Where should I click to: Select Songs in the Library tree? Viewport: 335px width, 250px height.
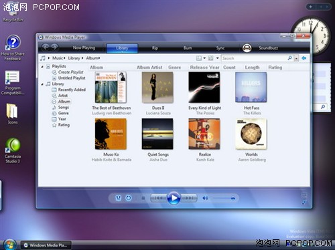click(64, 108)
